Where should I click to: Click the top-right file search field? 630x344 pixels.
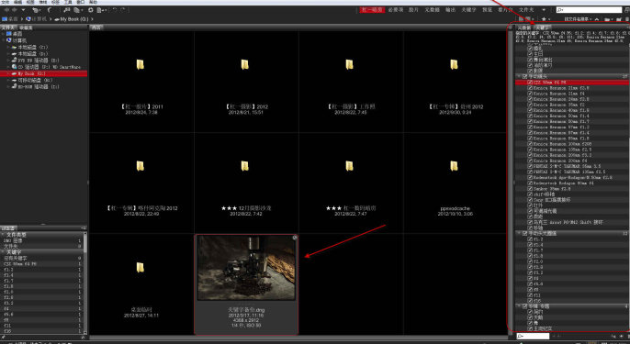[589, 10]
